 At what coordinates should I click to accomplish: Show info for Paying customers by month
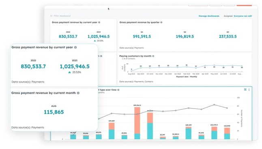(153, 56)
